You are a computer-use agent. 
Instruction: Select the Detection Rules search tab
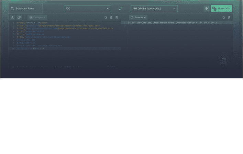point(25,8)
